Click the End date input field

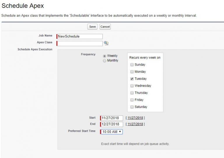click(112, 124)
